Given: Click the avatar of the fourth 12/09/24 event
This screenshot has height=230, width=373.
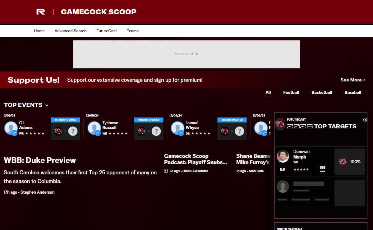Looking at the screenshot, I should point(261,128).
